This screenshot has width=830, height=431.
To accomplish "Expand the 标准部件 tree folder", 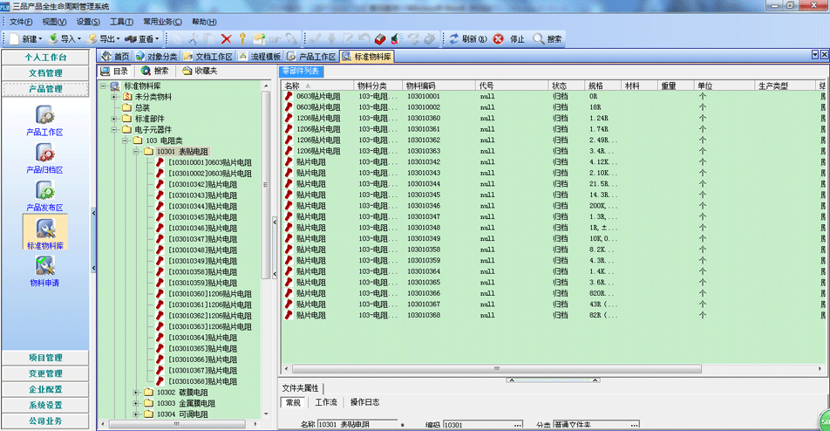I will pyautogui.click(x=114, y=119).
